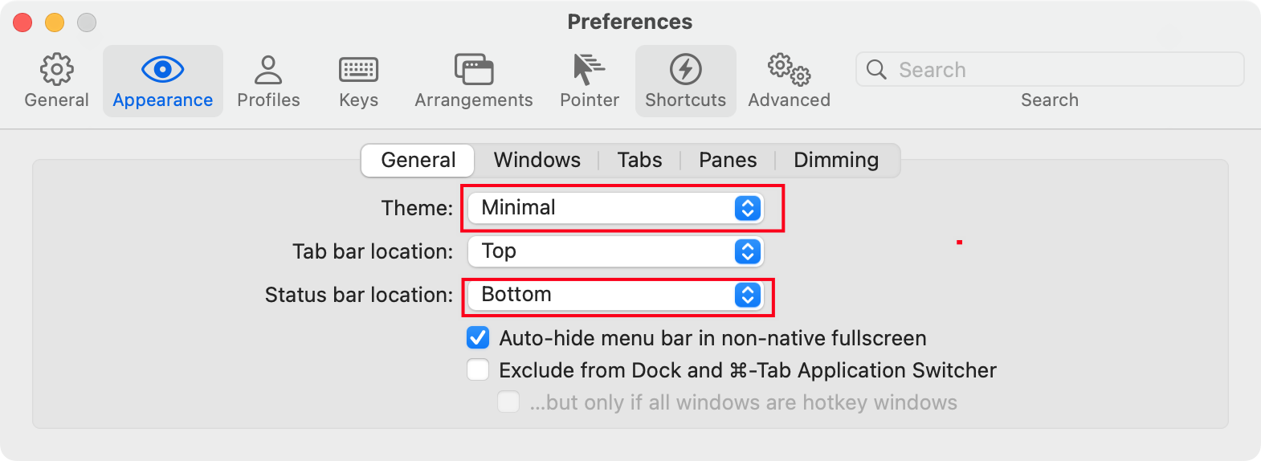The height and width of the screenshot is (461, 1261).
Task: Switch to the Tabs sub-tab
Action: 639,160
